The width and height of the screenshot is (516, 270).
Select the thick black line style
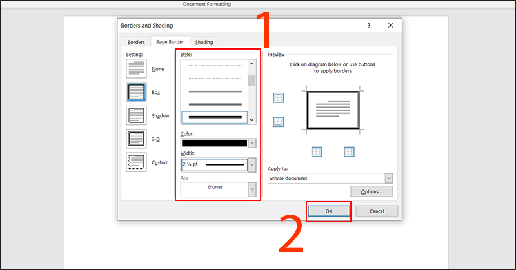click(214, 117)
